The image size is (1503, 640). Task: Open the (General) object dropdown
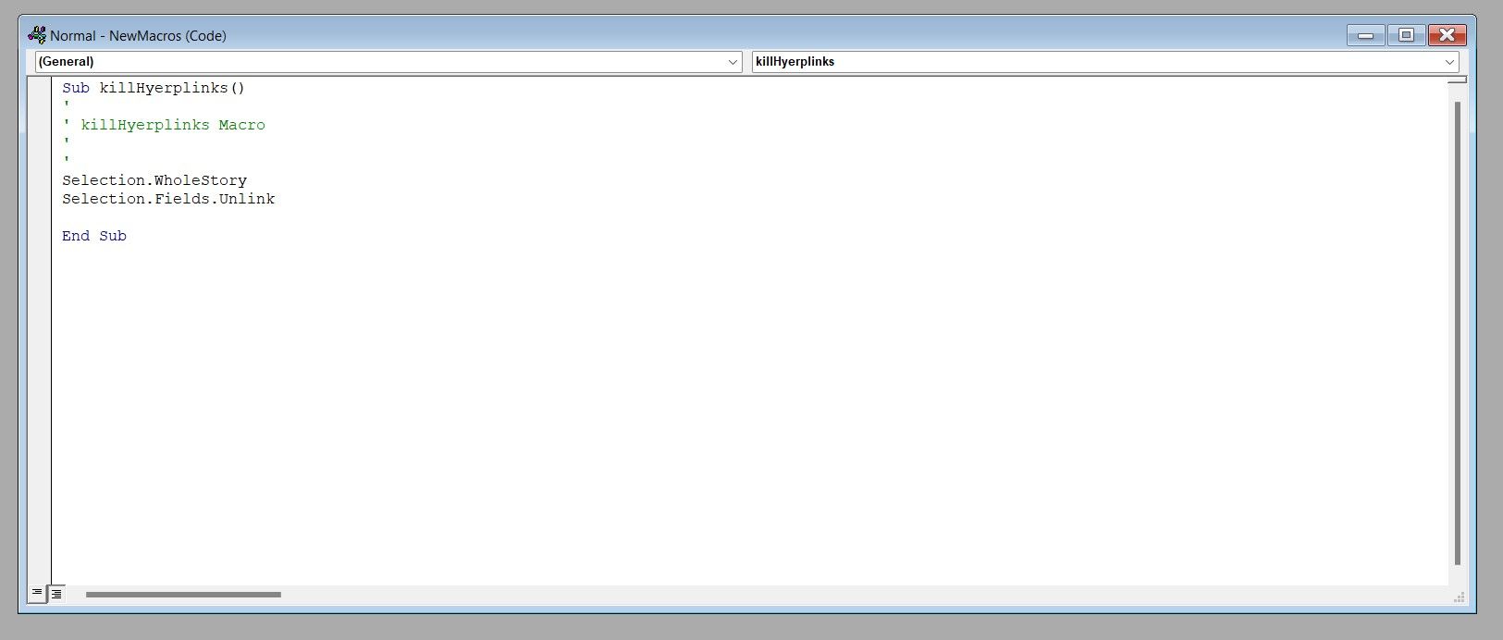click(388, 62)
